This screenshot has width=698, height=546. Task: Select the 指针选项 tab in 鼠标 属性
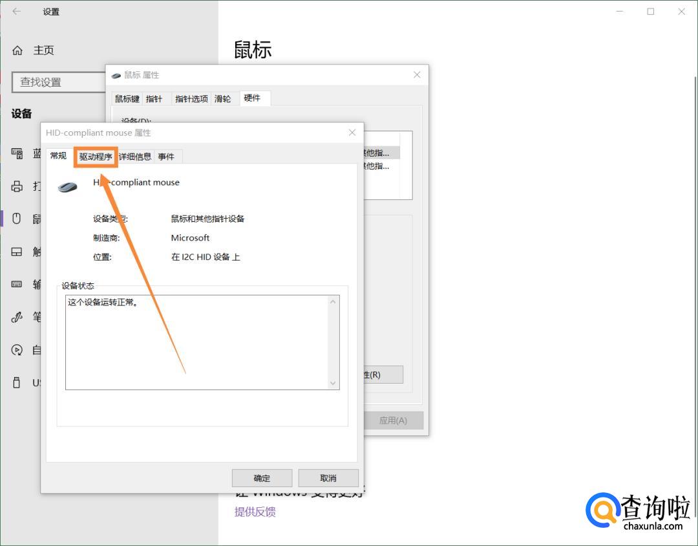(191, 99)
